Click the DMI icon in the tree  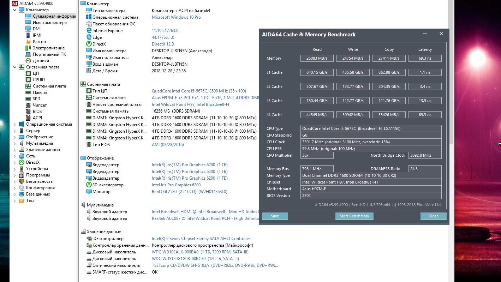click(28, 29)
